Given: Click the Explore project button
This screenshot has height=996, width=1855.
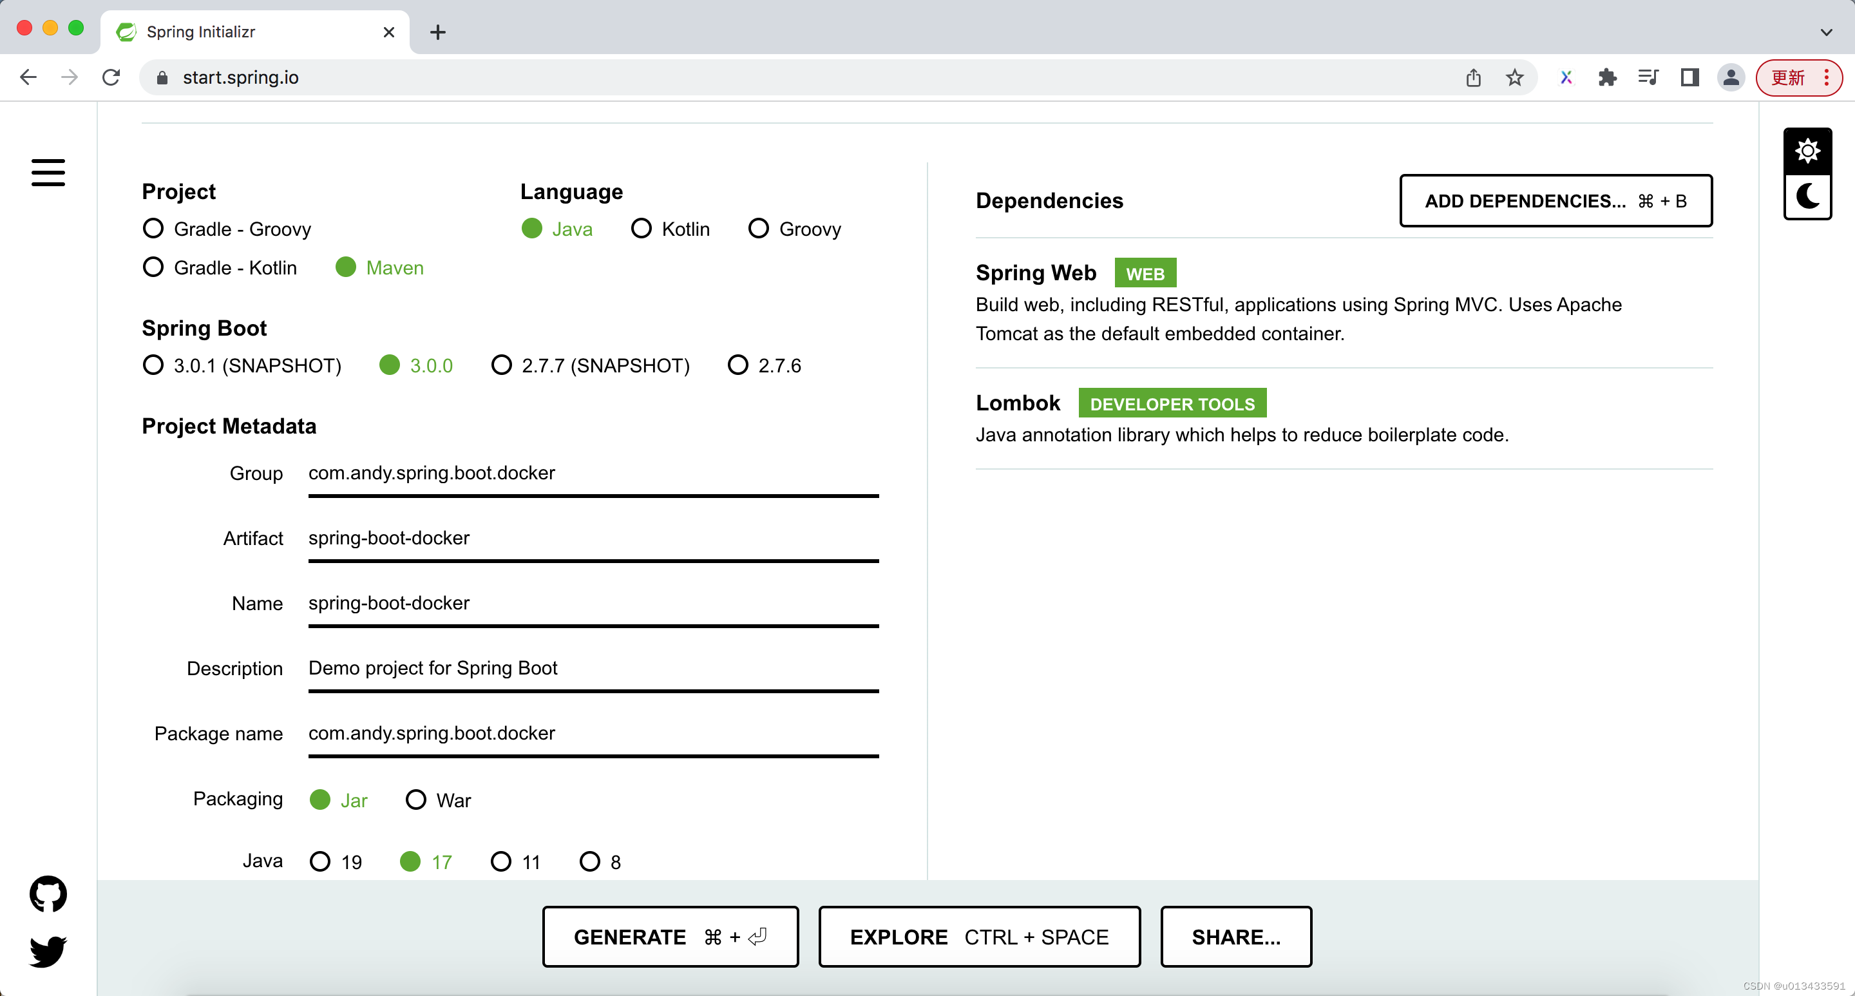Looking at the screenshot, I should (979, 937).
